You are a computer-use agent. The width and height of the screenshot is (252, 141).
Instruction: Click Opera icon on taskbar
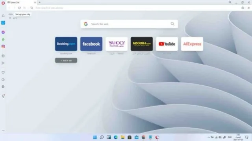point(157,137)
